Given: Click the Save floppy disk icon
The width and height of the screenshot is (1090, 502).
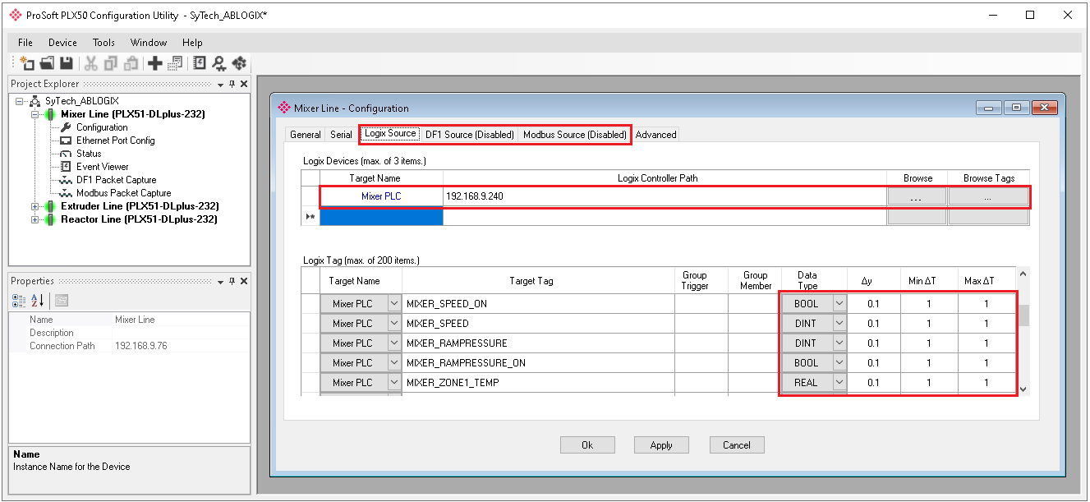Looking at the screenshot, I should (x=67, y=63).
